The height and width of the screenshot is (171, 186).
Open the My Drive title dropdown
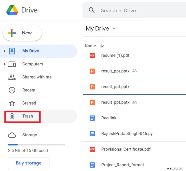click(x=114, y=29)
